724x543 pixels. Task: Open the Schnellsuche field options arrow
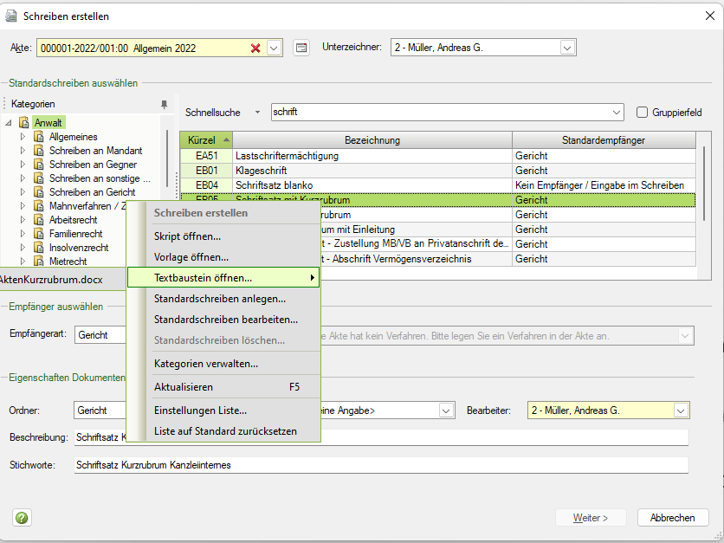258,113
